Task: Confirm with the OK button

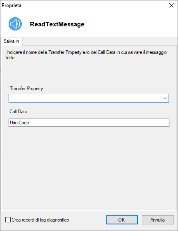Action: [122, 220]
